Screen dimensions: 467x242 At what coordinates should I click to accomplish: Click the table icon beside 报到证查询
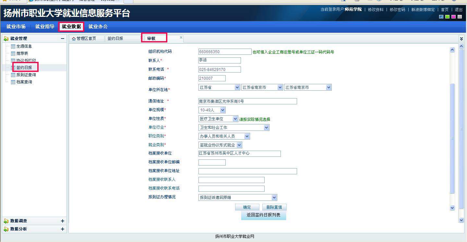click(x=13, y=75)
